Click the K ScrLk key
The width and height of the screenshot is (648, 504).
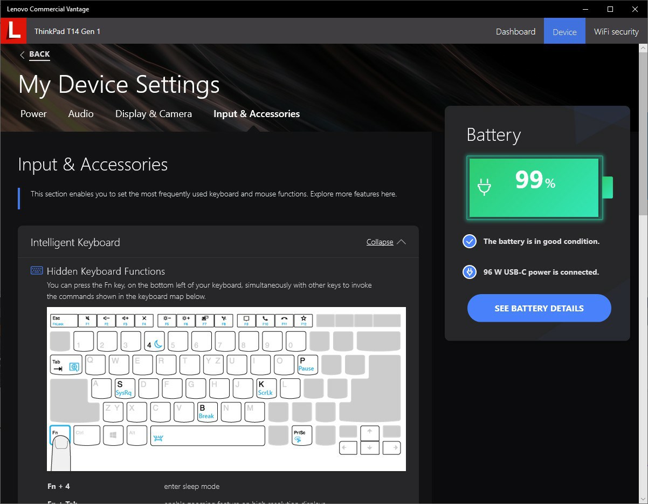(x=265, y=388)
